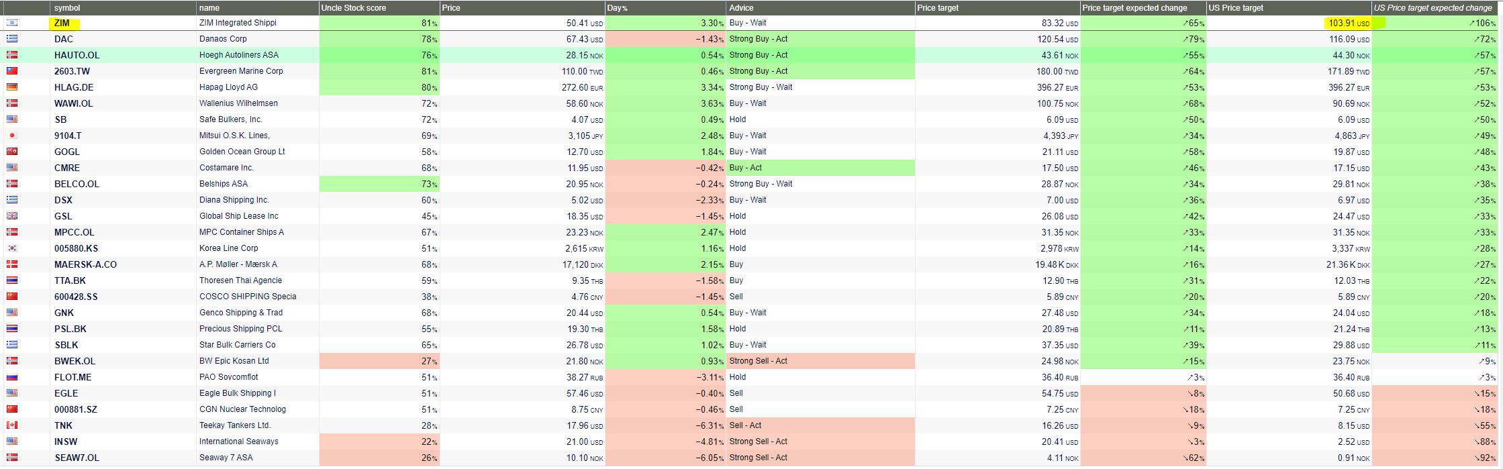Click the price target 83.32 USD cell
The width and height of the screenshot is (1503, 469).
(x=998, y=23)
